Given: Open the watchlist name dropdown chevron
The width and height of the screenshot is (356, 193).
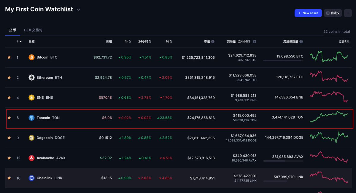Looking at the screenshot, I should pyautogui.click(x=78, y=10).
